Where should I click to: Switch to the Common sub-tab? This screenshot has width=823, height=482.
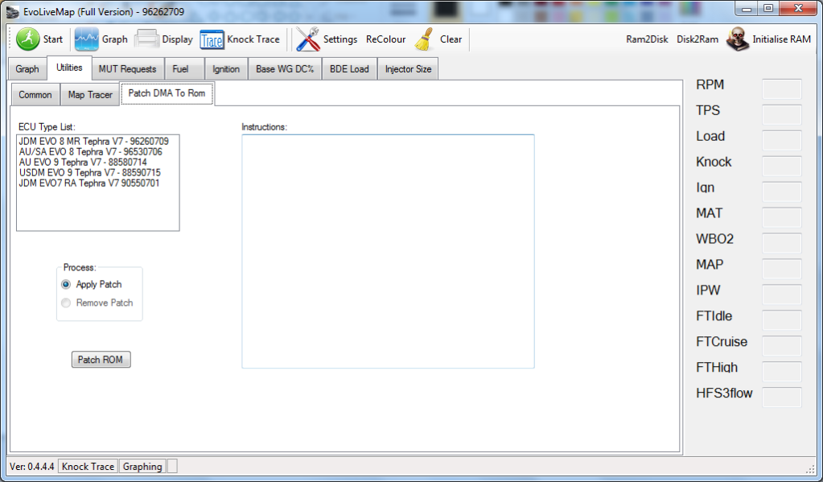coord(35,95)
